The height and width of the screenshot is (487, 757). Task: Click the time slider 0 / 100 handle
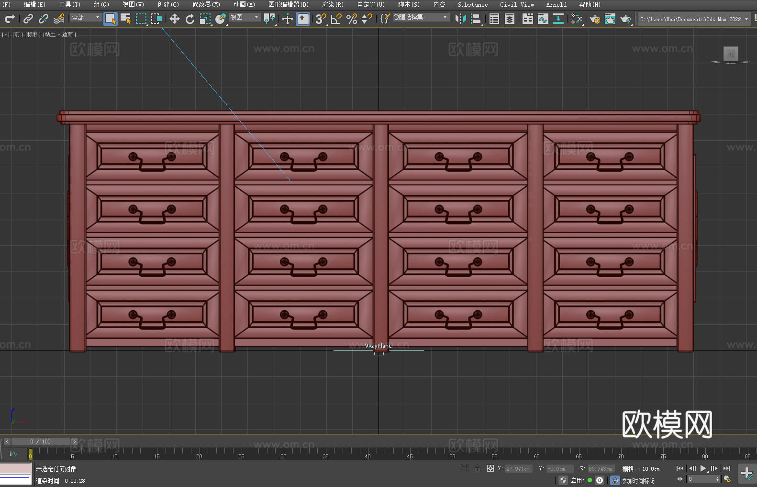pyautogui.click(x=41, y=442)
